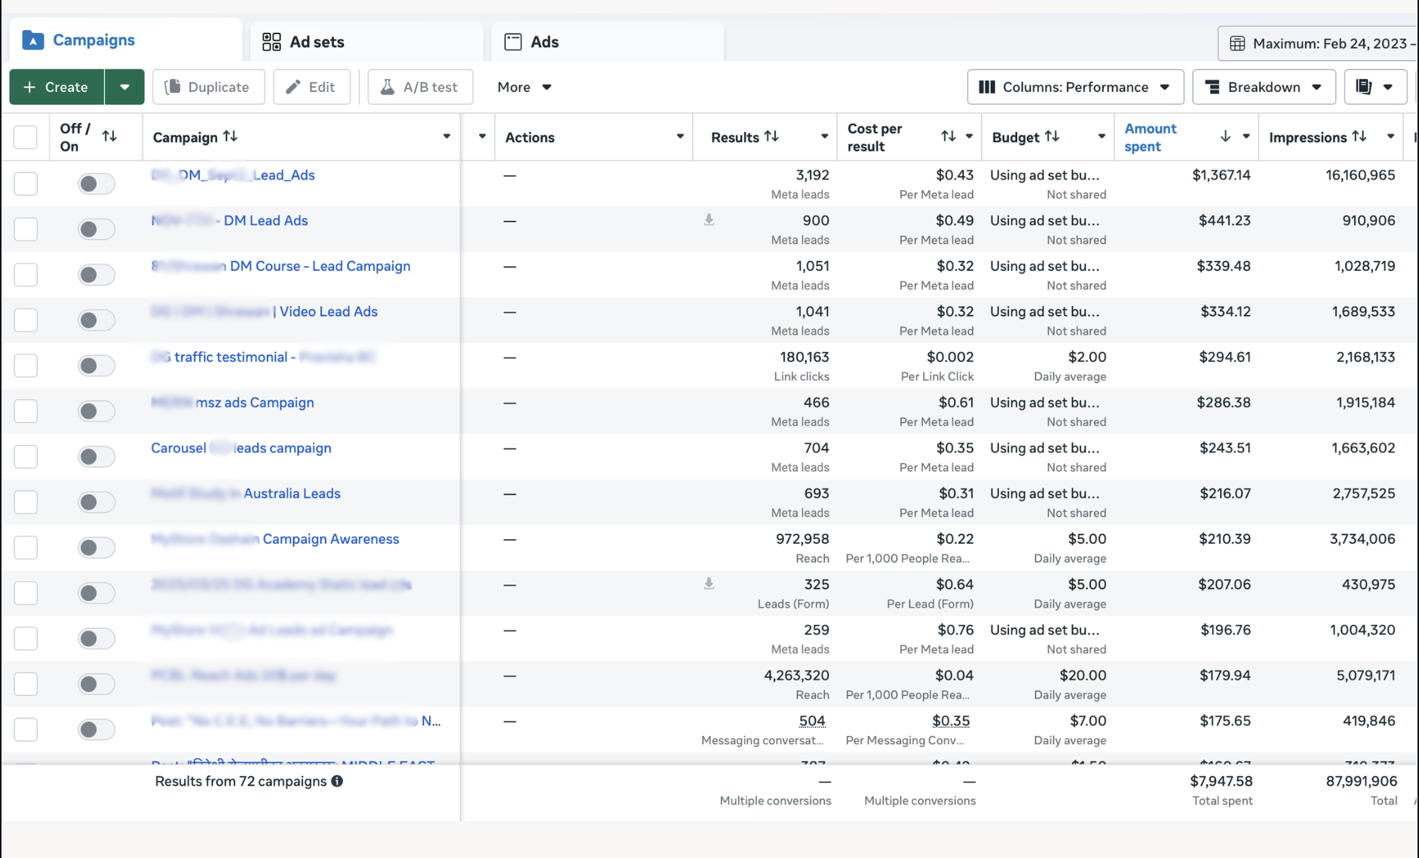The image size is (1419, 858).
Task: Click the 504 Messaging conversations result
Action: 812,721
